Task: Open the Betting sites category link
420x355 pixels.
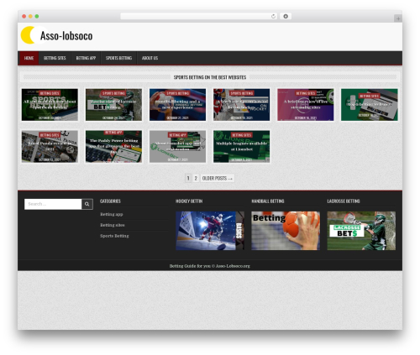Action: click(x=113, y=225)
